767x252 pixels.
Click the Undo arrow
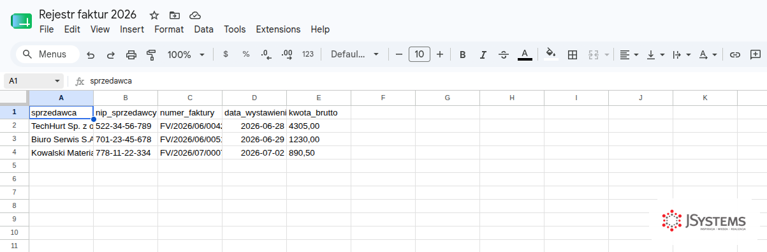(x=91, y=55)
